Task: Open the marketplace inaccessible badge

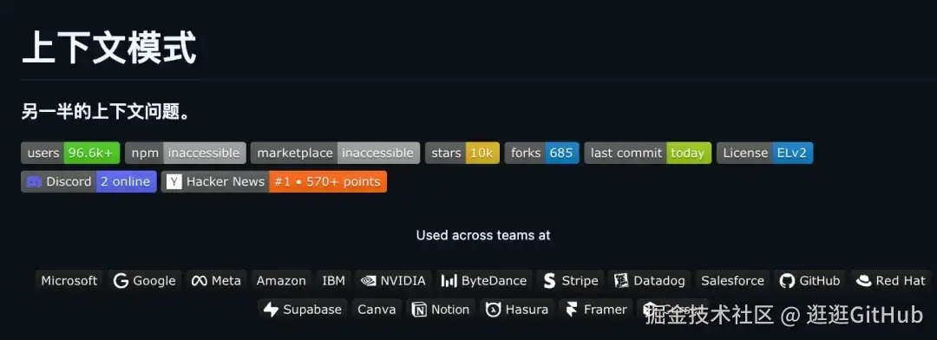Action: coord(335,153)
